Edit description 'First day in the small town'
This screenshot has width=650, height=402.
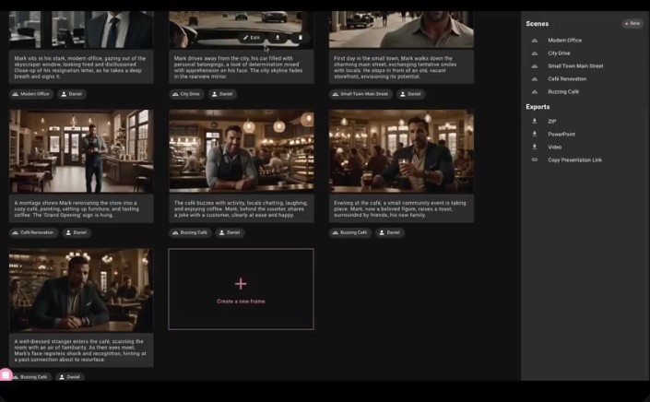coord(401,67)
